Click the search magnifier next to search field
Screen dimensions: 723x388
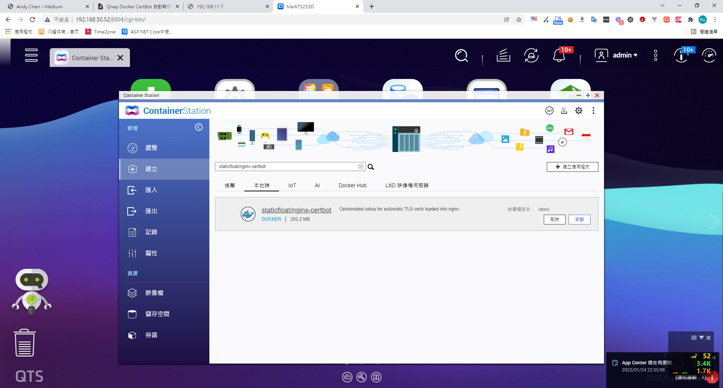click(371, 167)
